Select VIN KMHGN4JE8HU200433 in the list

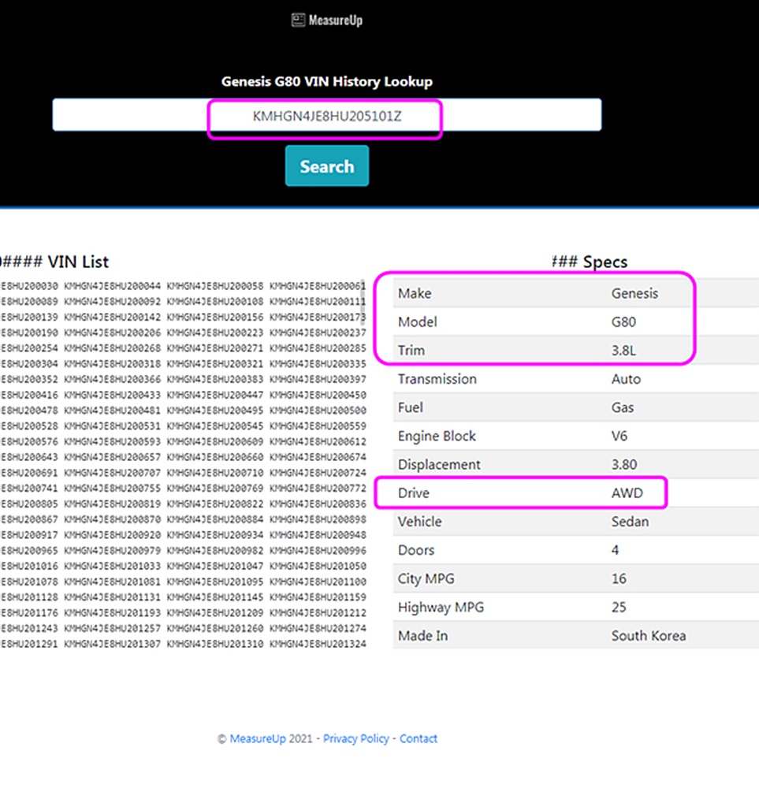click(x=113, y=395)
